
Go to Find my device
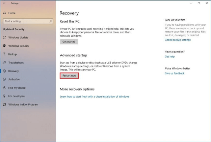(x=17, y=88)
